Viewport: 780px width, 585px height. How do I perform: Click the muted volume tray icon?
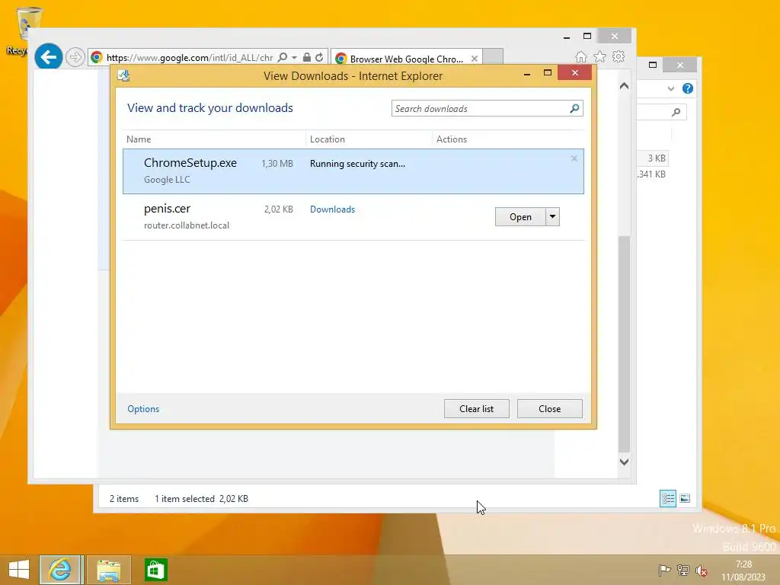coord(702,570)
